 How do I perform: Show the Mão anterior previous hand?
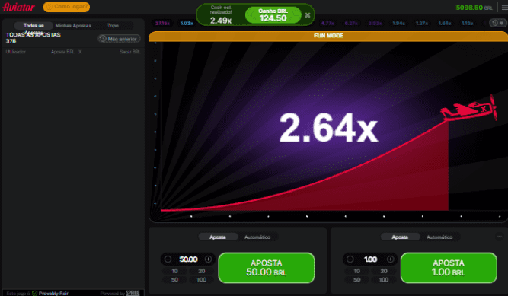[x=119, y=39]
